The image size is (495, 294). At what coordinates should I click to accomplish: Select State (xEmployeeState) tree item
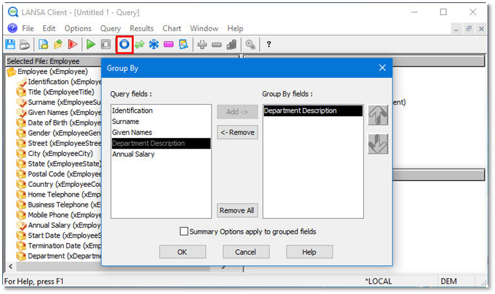click(65, 164)
